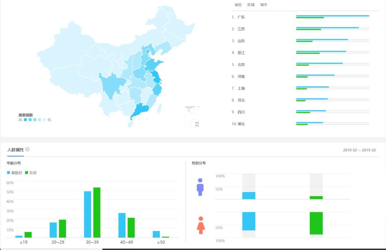Click the green female gender bar
This screenshot has height=250, width=386.
point(316,223)
